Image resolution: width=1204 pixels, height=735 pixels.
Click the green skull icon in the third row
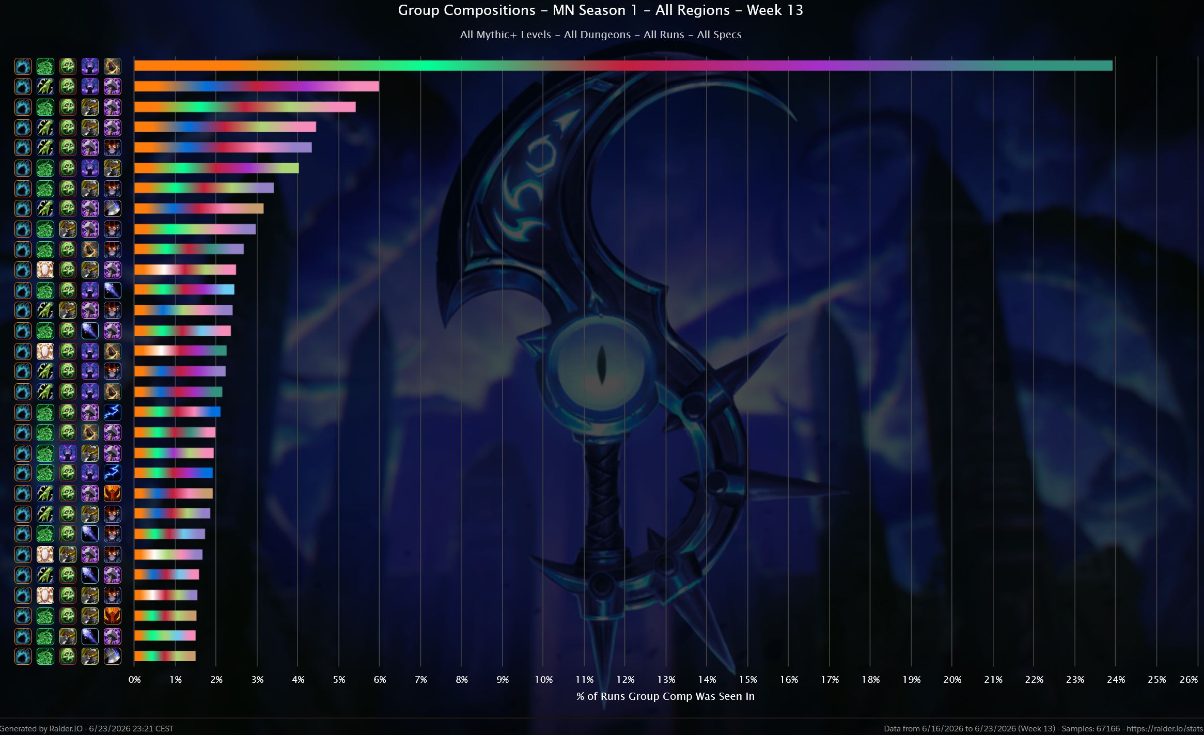(x=68, y=107)
